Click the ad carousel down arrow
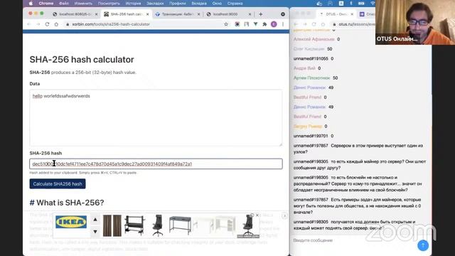Image resolution: width=455 pixels, height=256 pixels. point(95,232)
